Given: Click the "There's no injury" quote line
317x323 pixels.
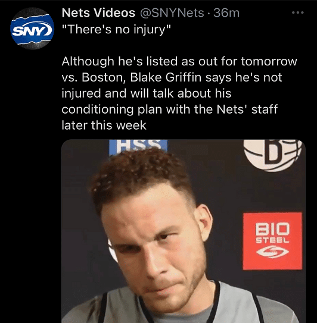Looking at the screenshot, I should click(x=117, y=29).
